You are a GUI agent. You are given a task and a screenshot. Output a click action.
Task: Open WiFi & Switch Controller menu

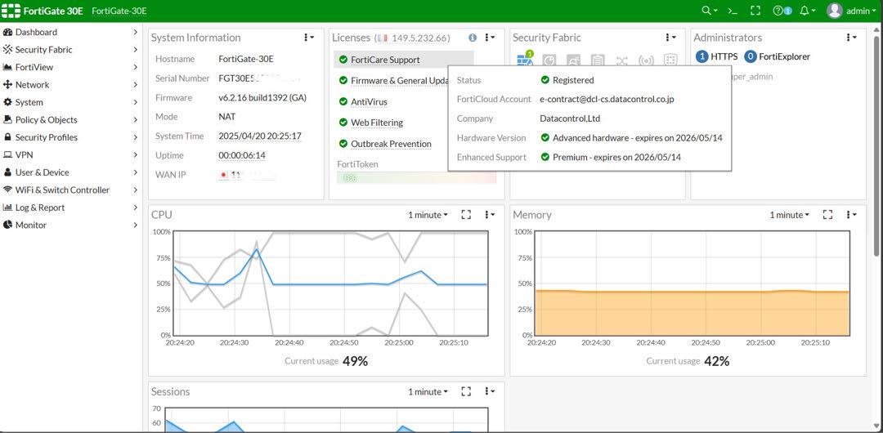(x=70, y=190)
